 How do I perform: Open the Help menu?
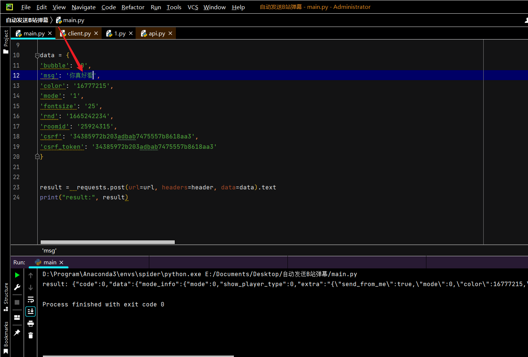pos(238,7)
